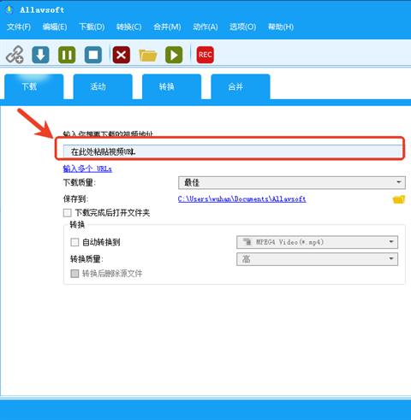
Task: Click 输入多个 URLs link
Action: 87,169
